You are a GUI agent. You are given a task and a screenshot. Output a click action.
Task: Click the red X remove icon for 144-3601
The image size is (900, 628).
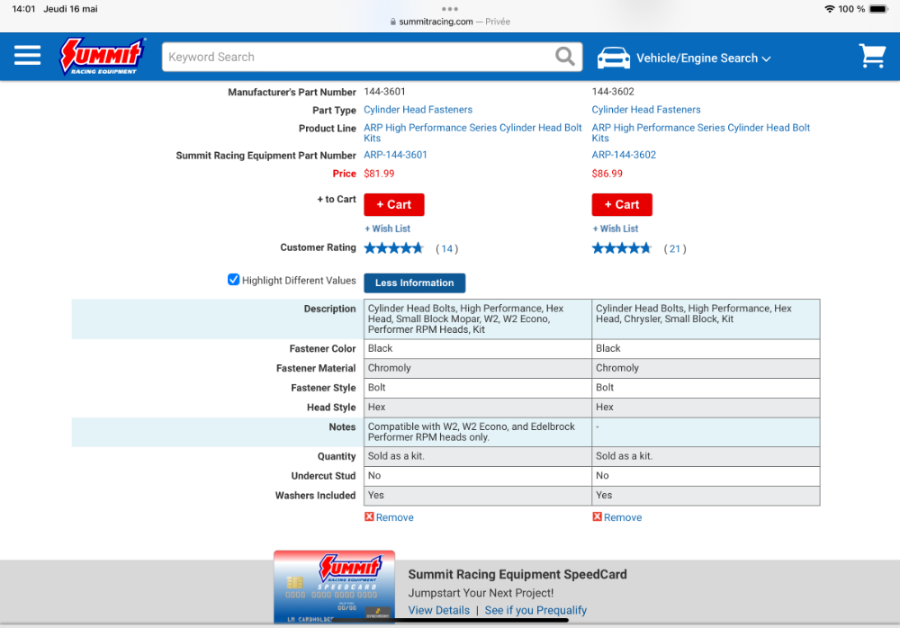[369, 516]
